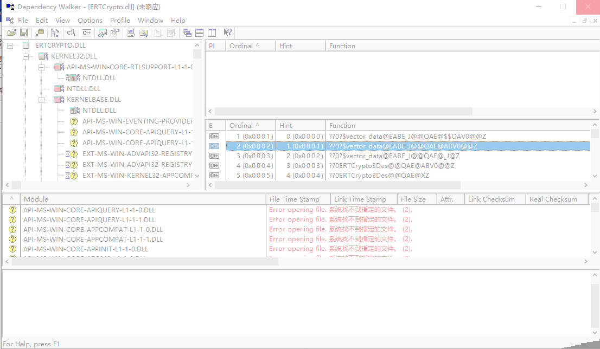The width and height of the screenshot is (600, 349).
Task: Sort exports by the E column header
Action: [215, 125]
